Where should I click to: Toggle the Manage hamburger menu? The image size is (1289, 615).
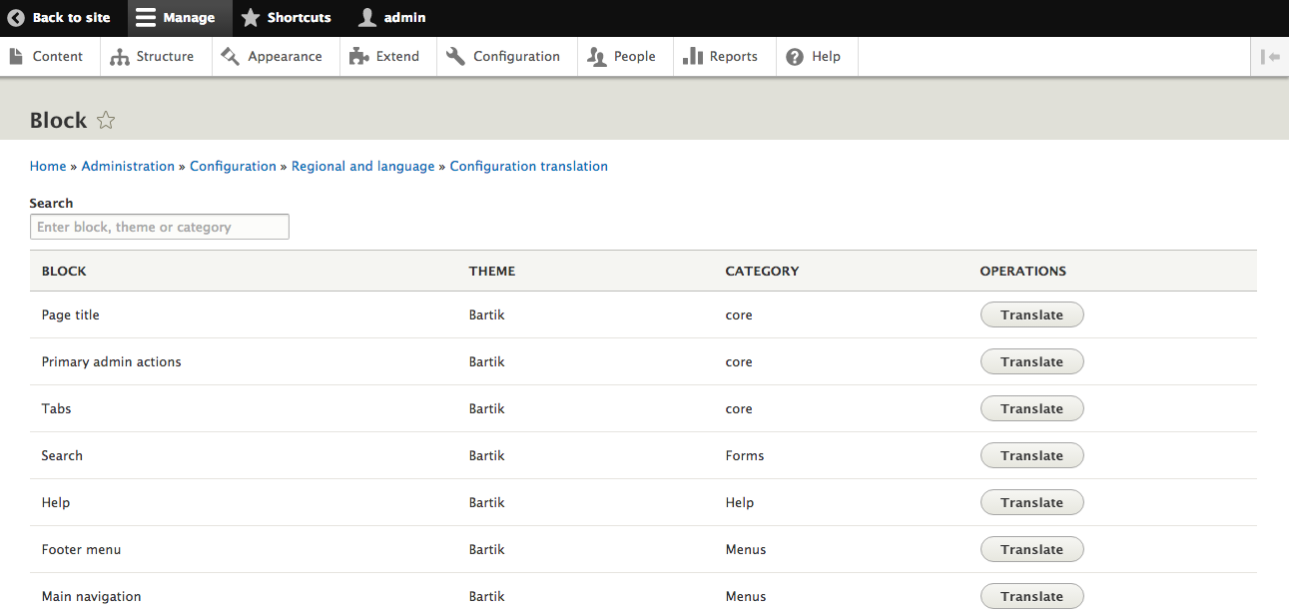(146, 18)
